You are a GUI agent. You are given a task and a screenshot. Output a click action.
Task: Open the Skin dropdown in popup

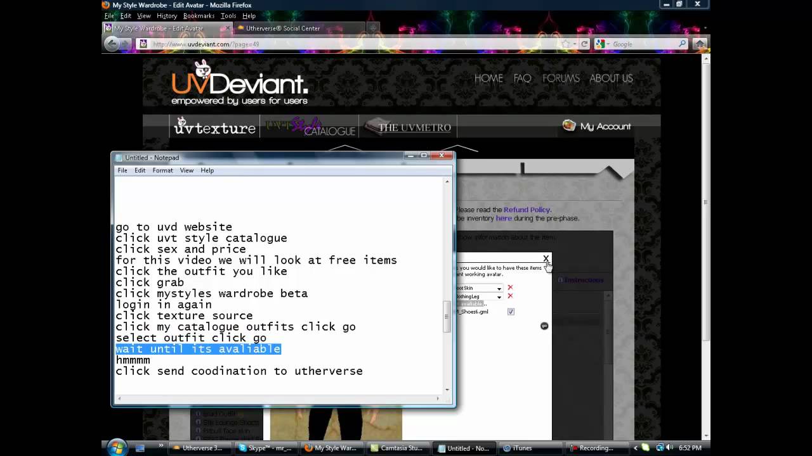499,288
